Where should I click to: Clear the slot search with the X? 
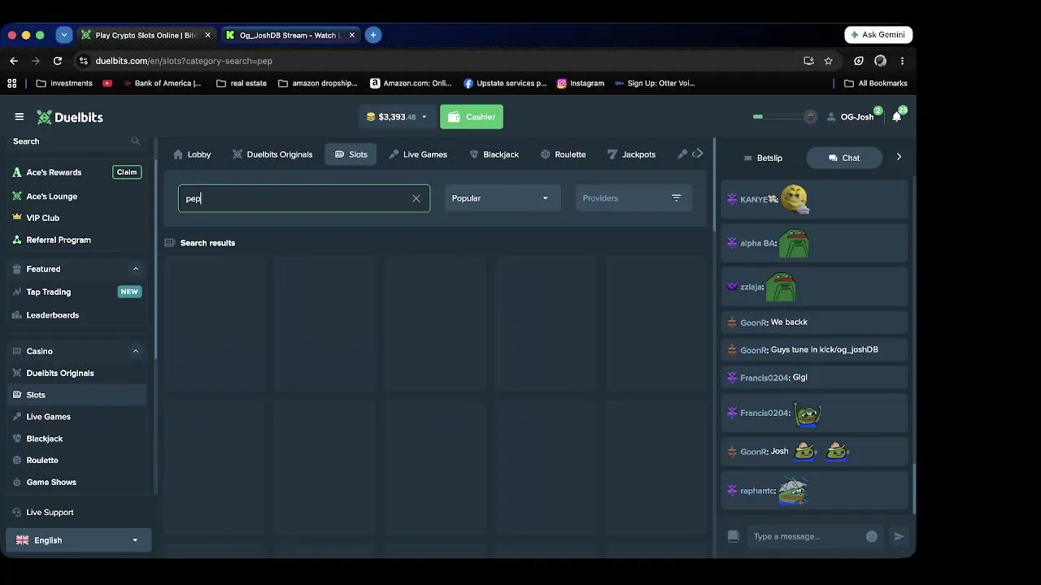tap(416, 198)
